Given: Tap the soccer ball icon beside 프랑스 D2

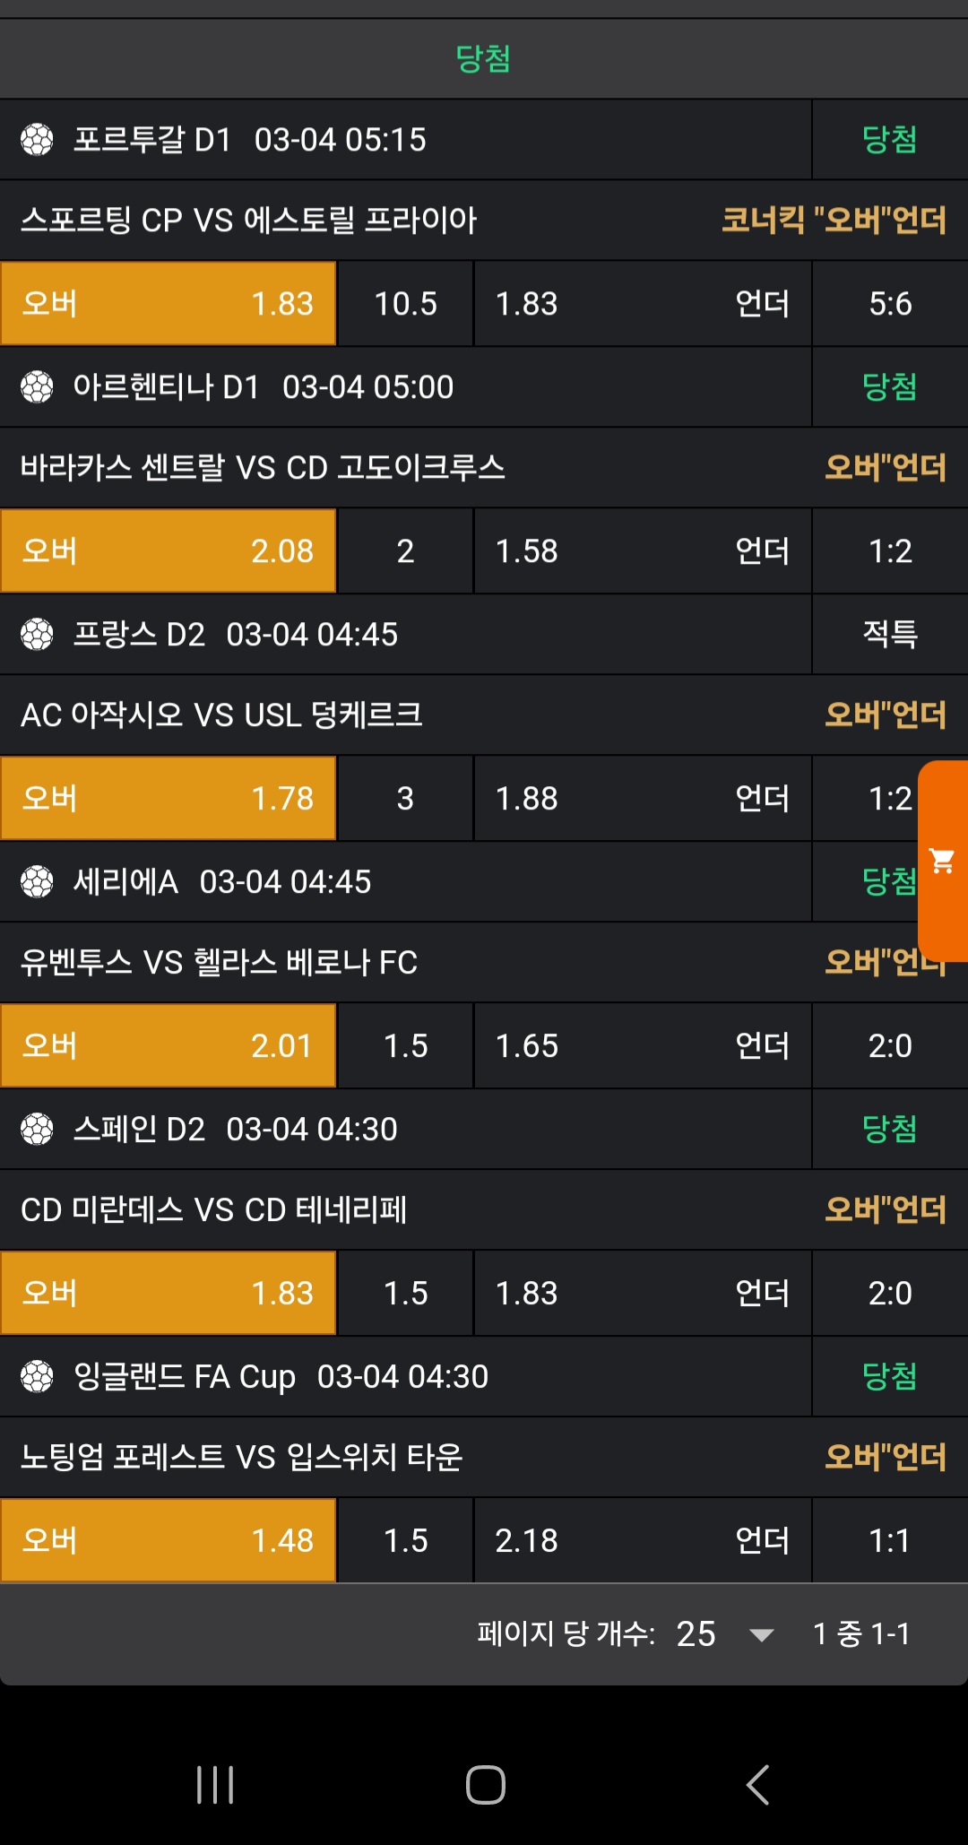Looking at the screenshot, I should click(x=37, y=635).
